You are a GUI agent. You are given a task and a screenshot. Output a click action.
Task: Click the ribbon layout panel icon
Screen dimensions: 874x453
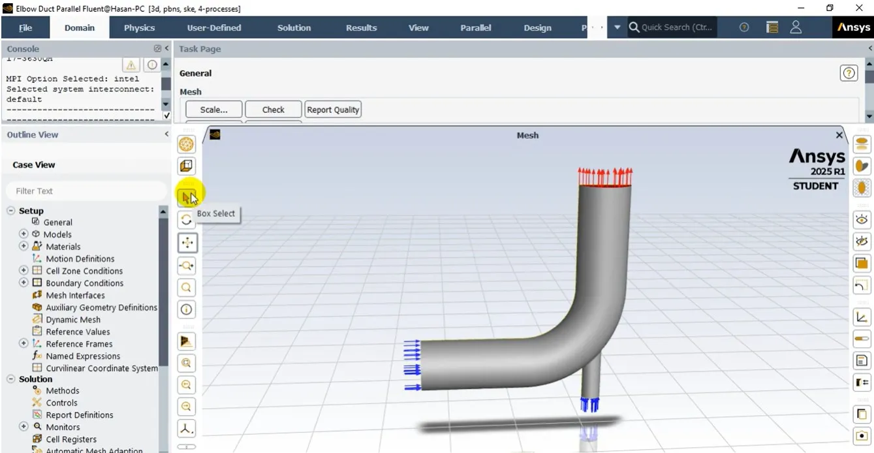772,27
